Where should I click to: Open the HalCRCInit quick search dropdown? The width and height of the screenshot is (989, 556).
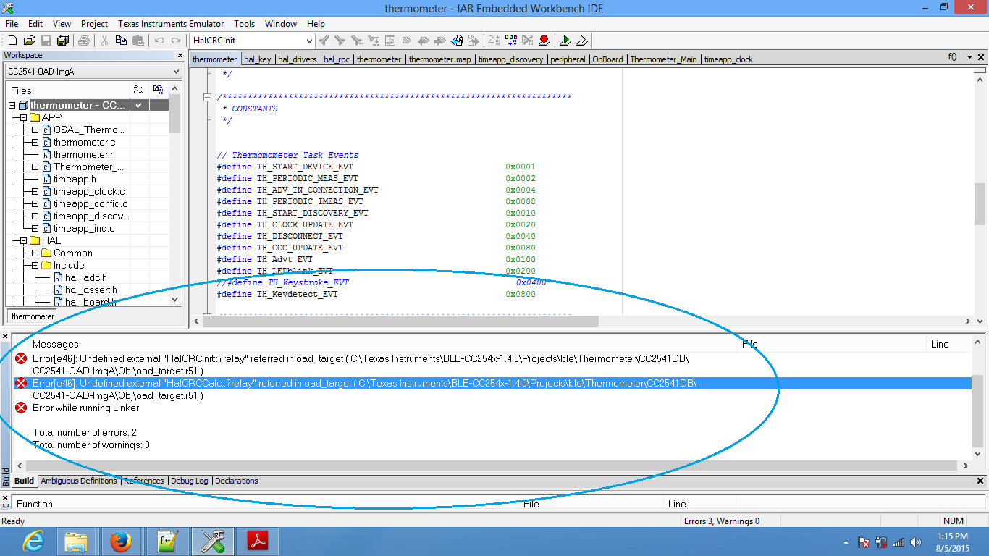[x=310, y=41]
